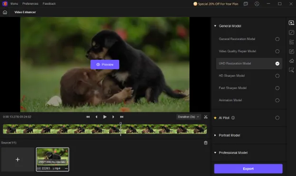Open the user account icon
296x176 pixels.
click(x=257, y=4)
